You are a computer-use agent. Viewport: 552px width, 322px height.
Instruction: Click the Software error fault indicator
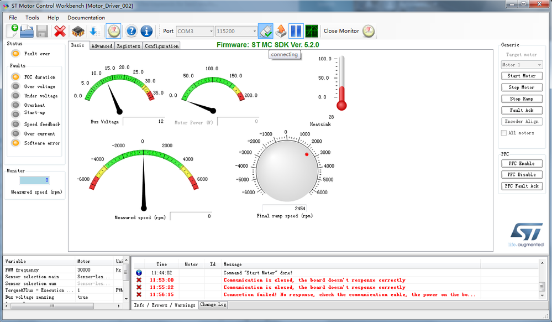point(15,143)
